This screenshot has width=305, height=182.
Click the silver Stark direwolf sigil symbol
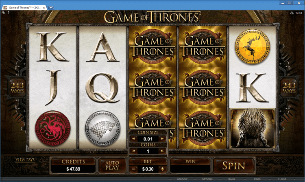(103, 128)
